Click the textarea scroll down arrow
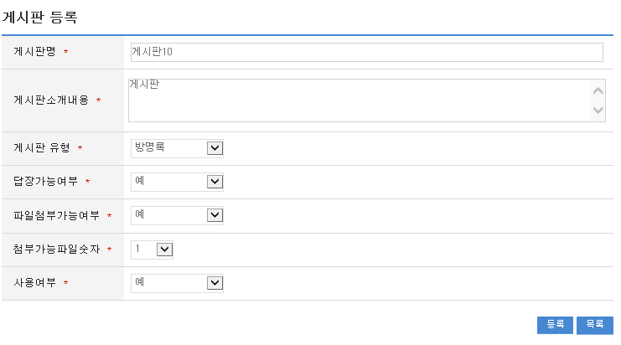Screen dimensions: 621x345 coord(598,110)
